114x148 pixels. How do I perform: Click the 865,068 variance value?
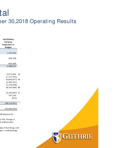[x=12, y=64]
